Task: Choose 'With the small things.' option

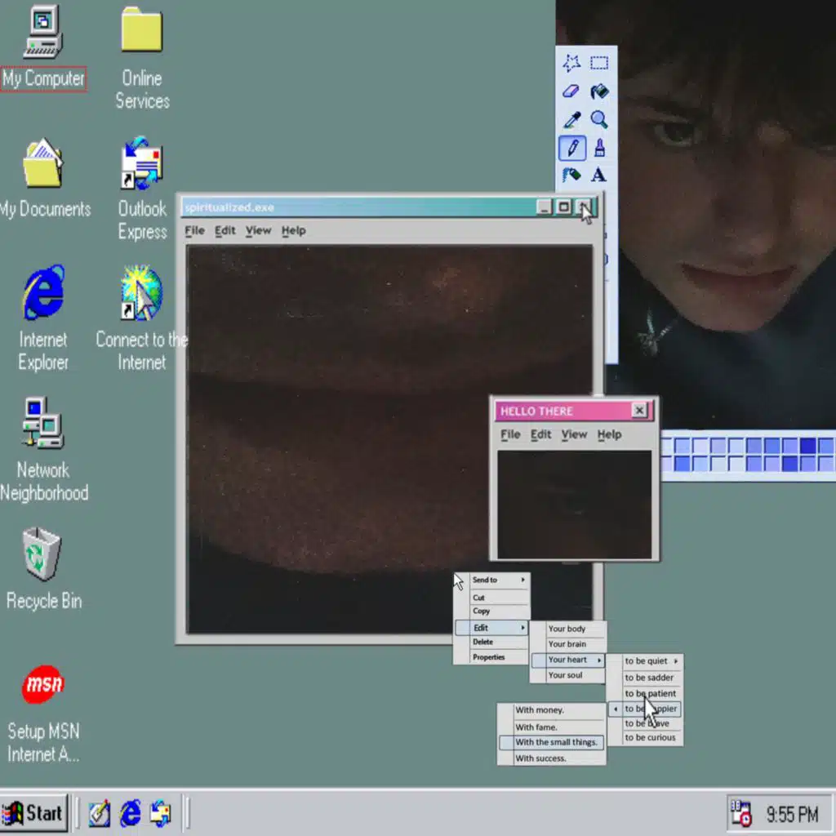Action: pos(552,742)
